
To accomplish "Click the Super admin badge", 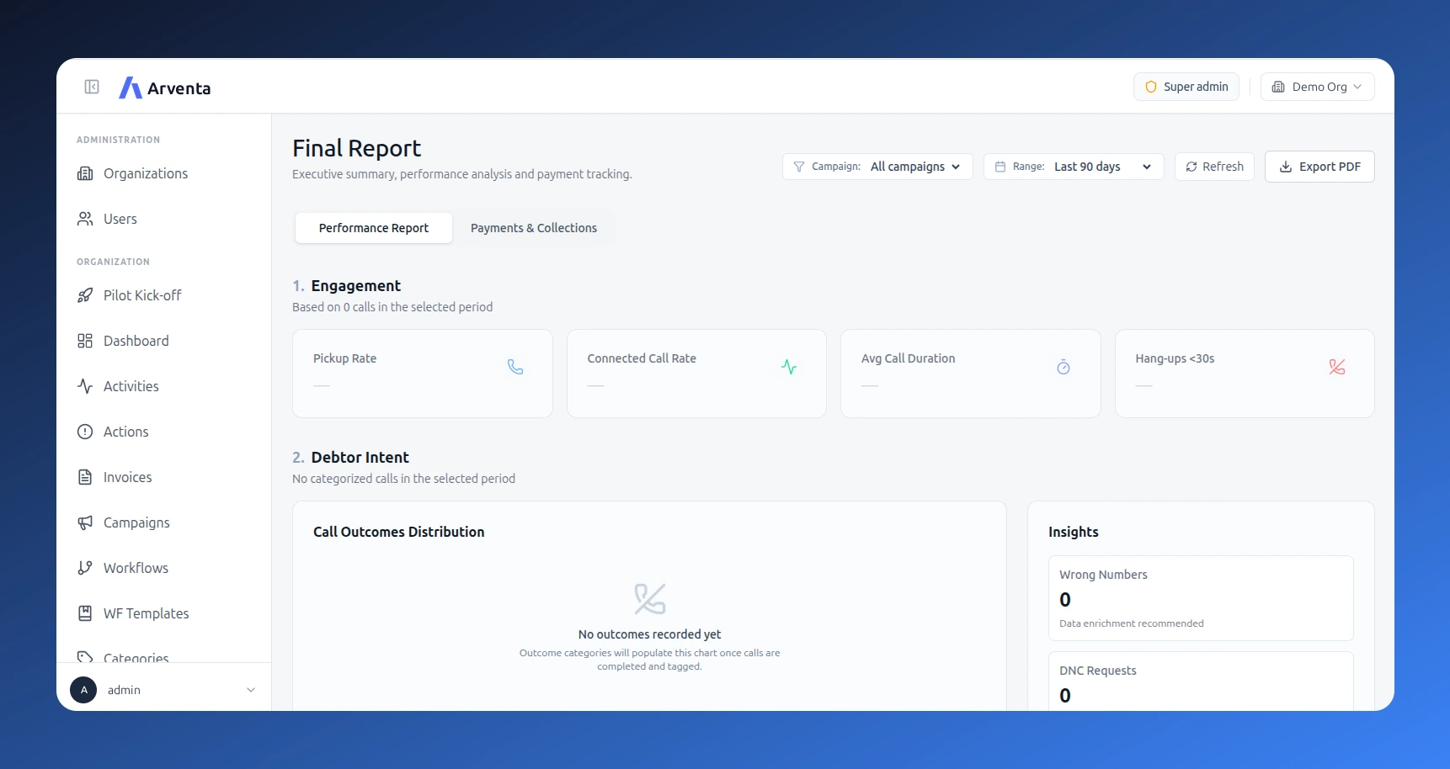I will pyautogui.click(x=1186, y=87).
